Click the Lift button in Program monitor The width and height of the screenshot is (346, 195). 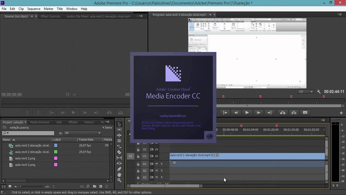[282, 113]
